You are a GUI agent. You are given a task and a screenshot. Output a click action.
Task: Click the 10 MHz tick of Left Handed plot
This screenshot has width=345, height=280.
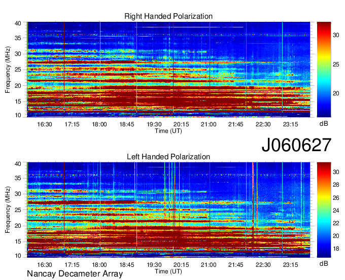pyautogui.click(x=18, y=256)
